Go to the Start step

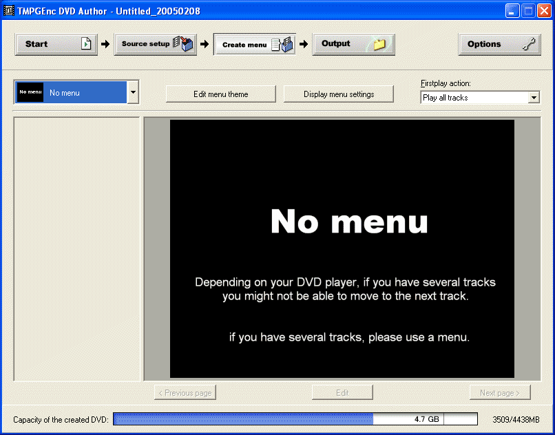coord(56,44)
